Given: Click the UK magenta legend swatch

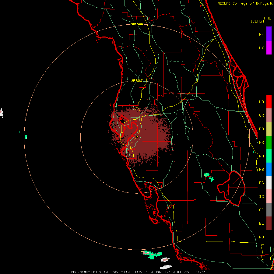Looking at the screenshot, I should click(269, 48).
